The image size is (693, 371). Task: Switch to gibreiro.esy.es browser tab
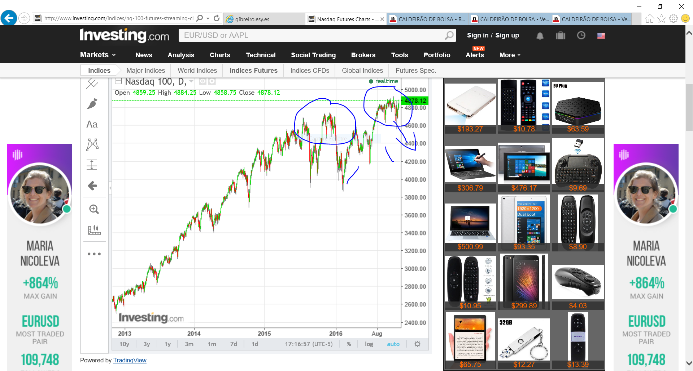point(264,19)
